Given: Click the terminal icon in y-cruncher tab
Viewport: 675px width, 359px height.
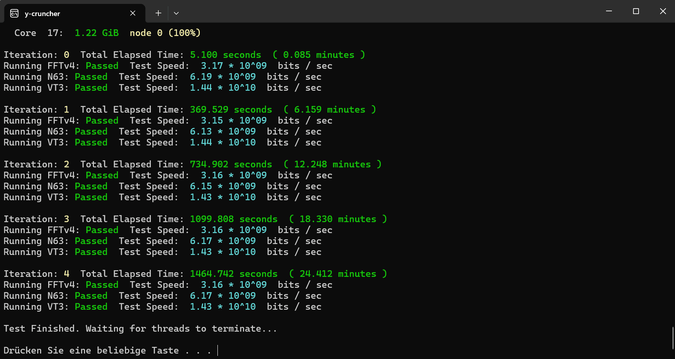Looking at the screenshot, I should pyautogui.click(x=14, y=14).
